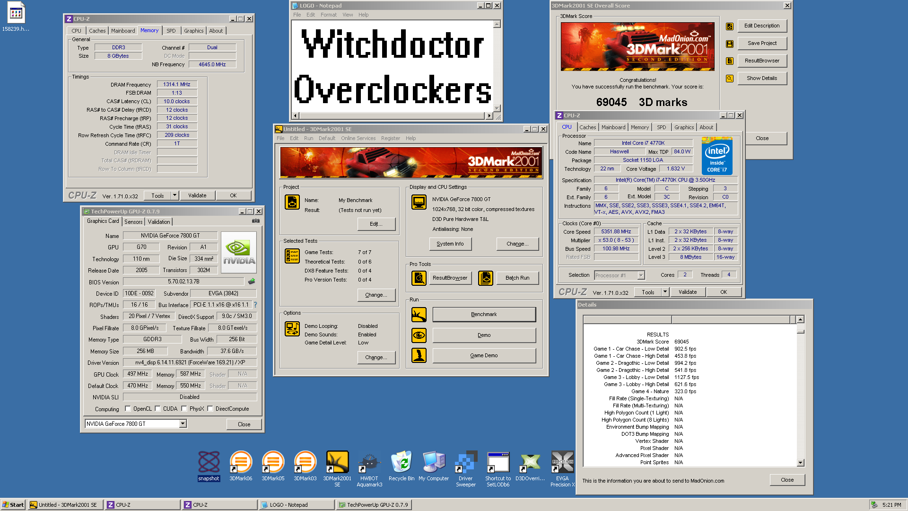Click the project edit icon in 3DMark2001

[x=292, y=202]
